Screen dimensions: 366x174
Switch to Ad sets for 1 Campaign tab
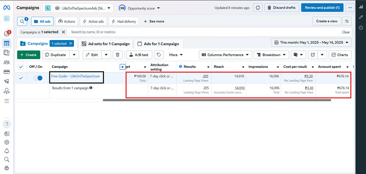tap(105, 44)
